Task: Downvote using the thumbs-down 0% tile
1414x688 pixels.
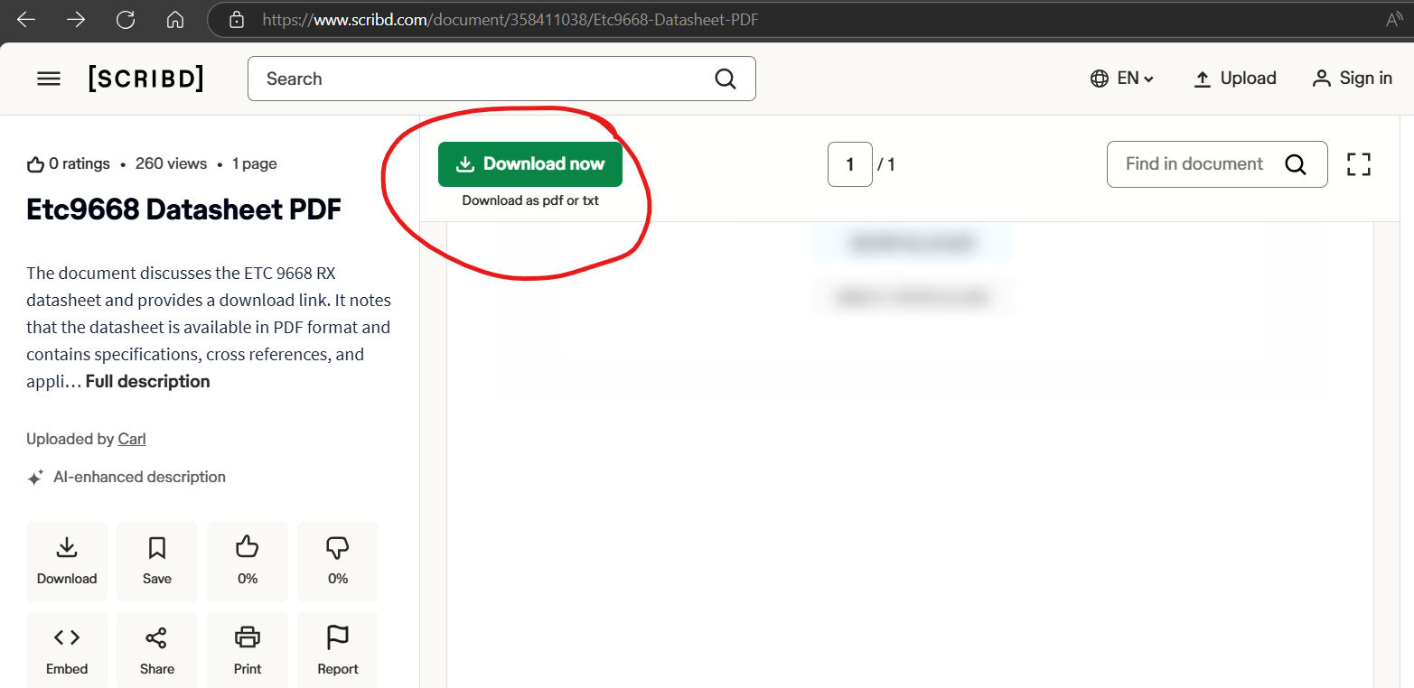Action: tap(338, 562)
